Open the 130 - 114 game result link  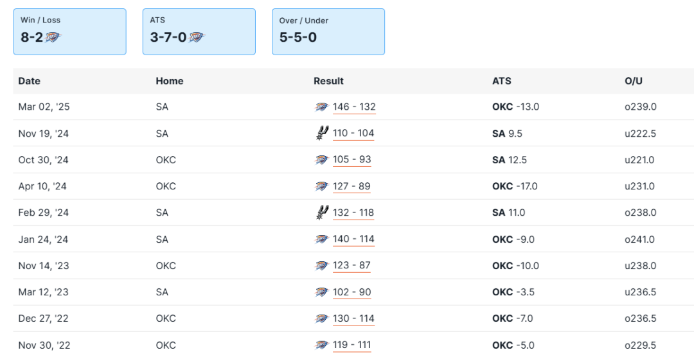tap(353, 319)
